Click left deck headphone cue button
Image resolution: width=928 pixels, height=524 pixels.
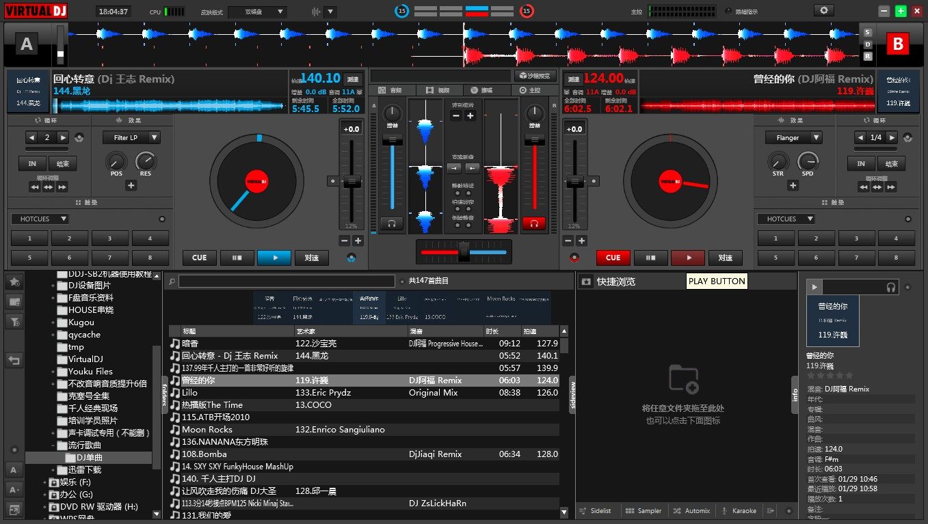click(392, 223)
